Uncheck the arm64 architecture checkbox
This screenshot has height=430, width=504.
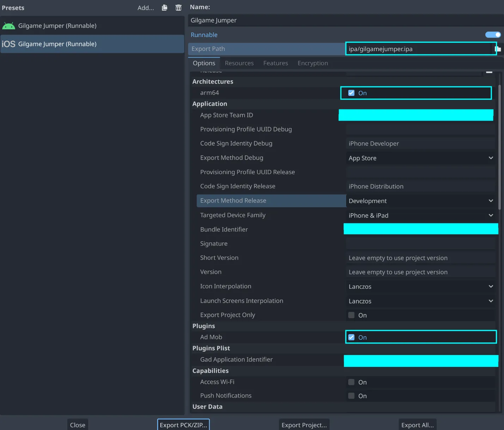pos(351,93)
